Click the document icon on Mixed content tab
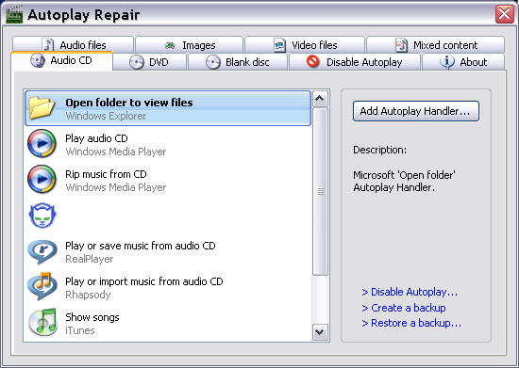Viewport: 519px width, 368px height. tap(401, 45)
